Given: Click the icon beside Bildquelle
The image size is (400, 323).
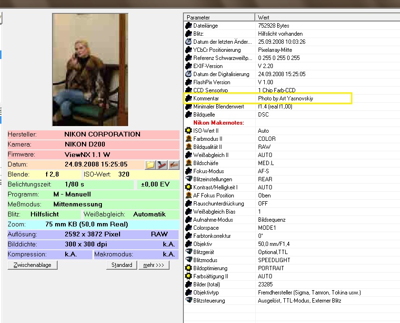Looking at the screenshot, I should click(189, 115).
